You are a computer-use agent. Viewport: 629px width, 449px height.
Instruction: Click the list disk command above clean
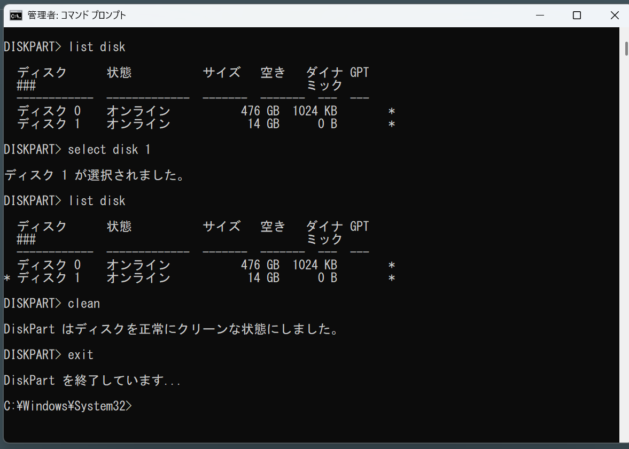pos(97,201)
